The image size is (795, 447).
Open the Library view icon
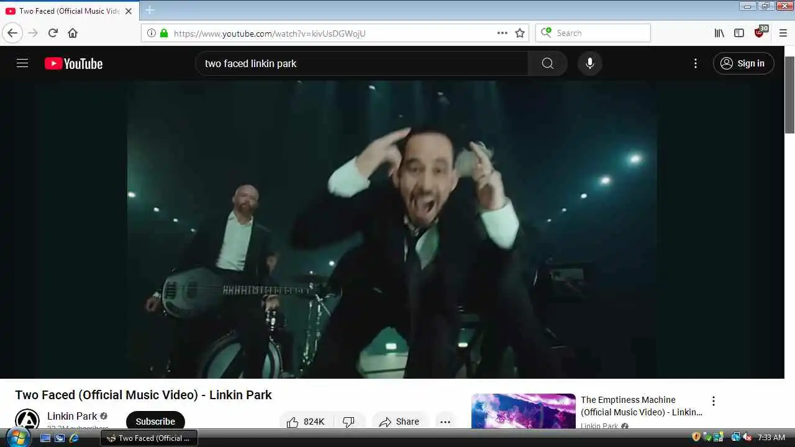(719, 33)
